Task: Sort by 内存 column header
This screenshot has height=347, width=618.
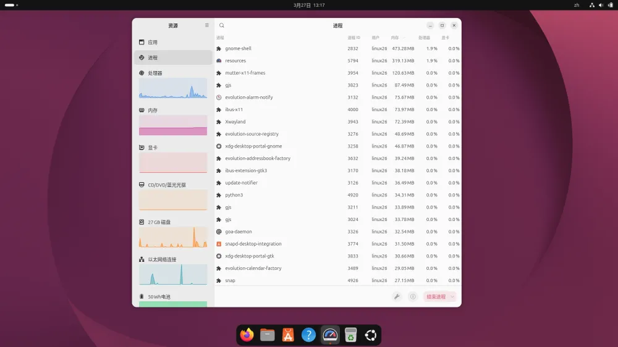Action: click(395, 38)
